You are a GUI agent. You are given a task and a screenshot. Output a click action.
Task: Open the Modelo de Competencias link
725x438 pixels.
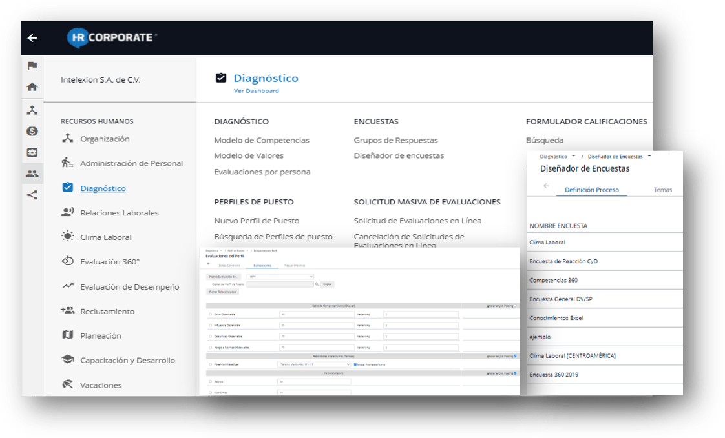pos(262,141)
